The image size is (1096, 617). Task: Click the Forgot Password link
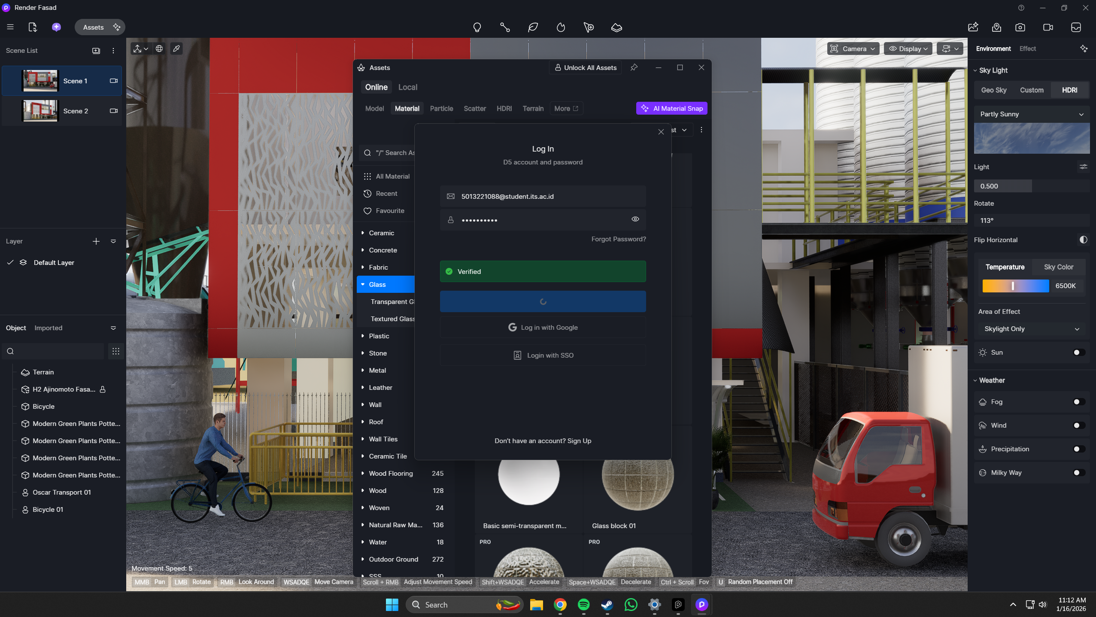click(x=618, y=239)
